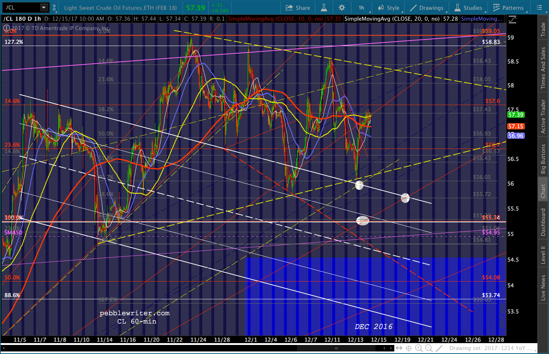
Task: Open the Times And Sales side tab
Action: click(x=543, y=68)
